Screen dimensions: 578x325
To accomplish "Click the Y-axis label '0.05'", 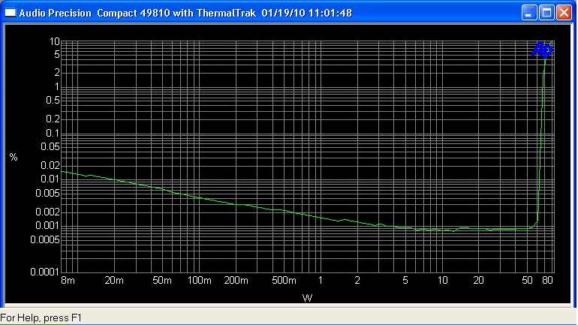I will [x=50, y=146].
